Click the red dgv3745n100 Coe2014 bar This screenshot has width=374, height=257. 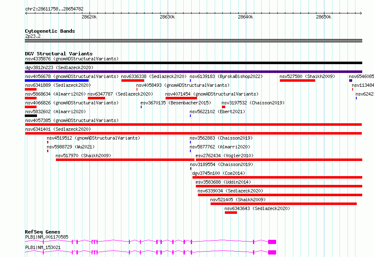point(277,177)
